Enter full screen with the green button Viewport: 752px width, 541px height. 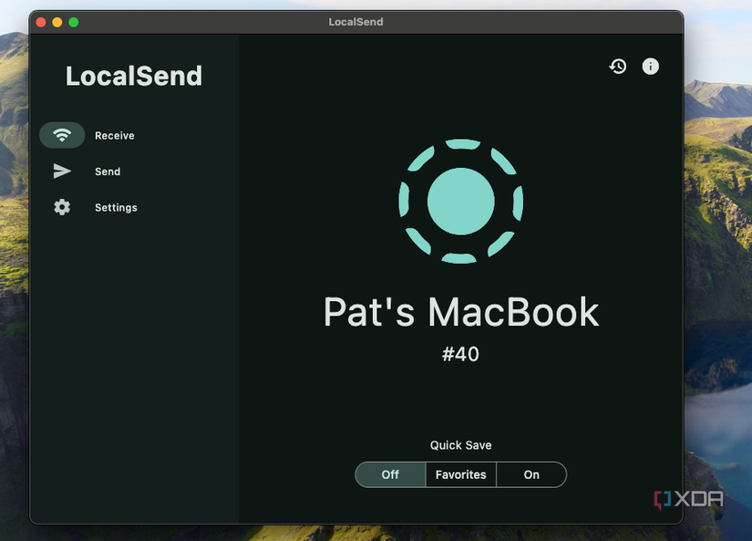74,22
